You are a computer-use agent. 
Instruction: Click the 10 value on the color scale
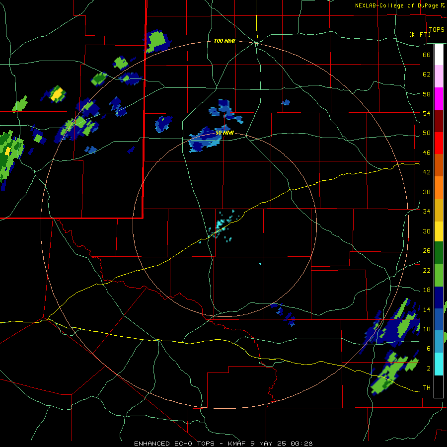[427, 329]
